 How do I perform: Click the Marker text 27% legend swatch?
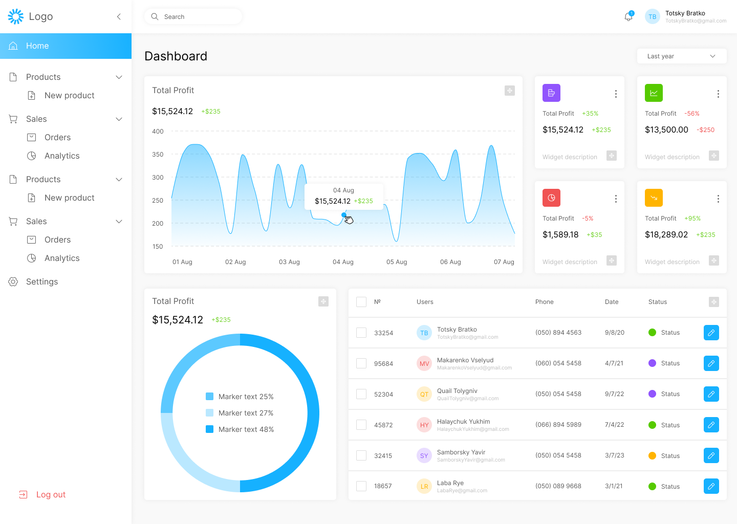coord(209,413)
